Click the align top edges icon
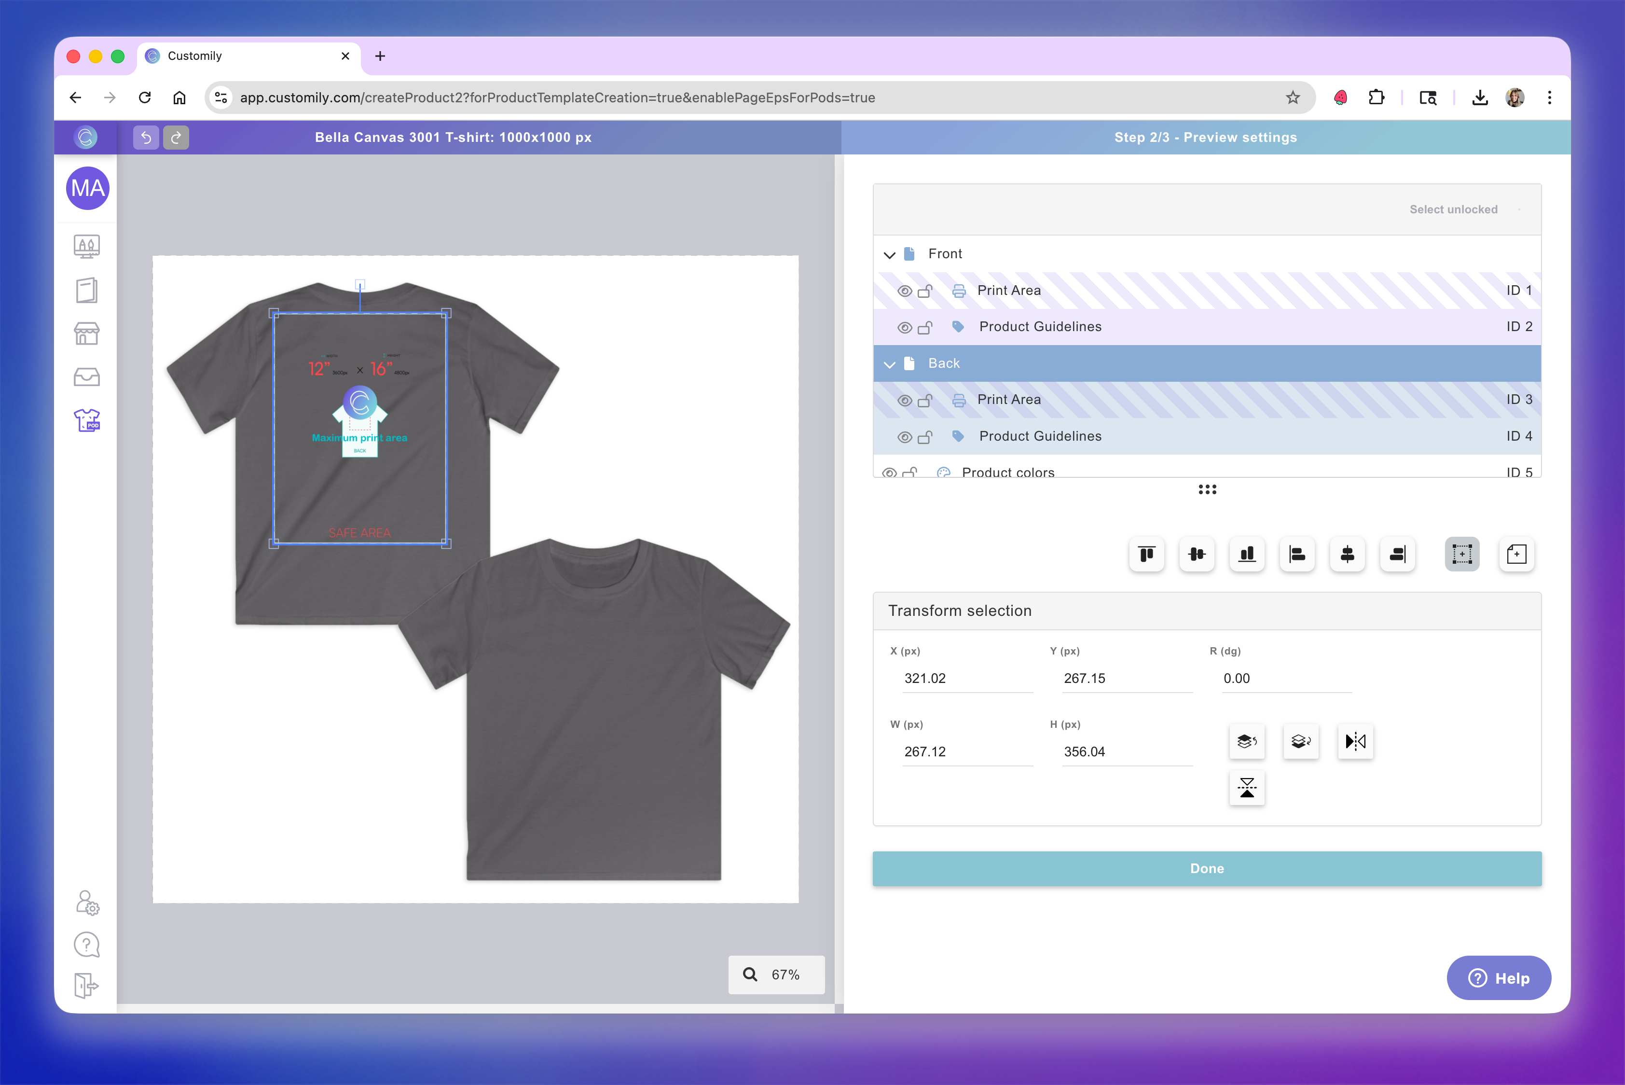This screenshot has height=1085, width=1625. point(1146,554)
